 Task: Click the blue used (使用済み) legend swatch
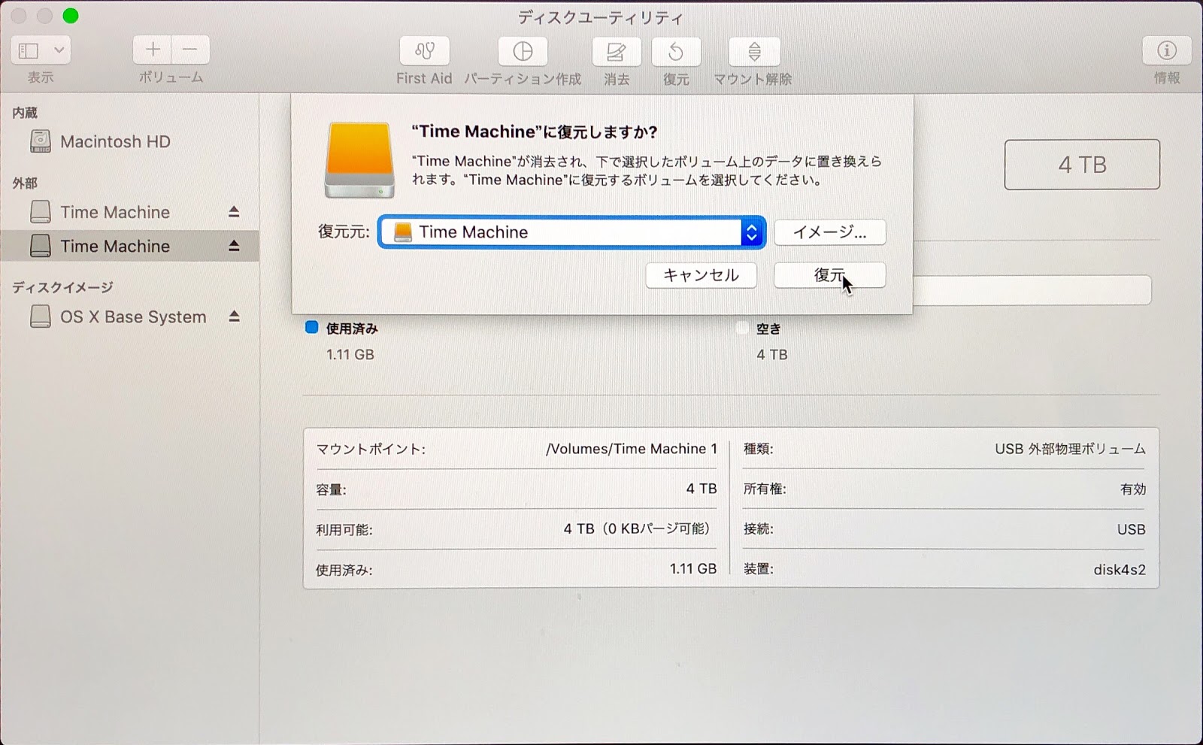[311, 327]
